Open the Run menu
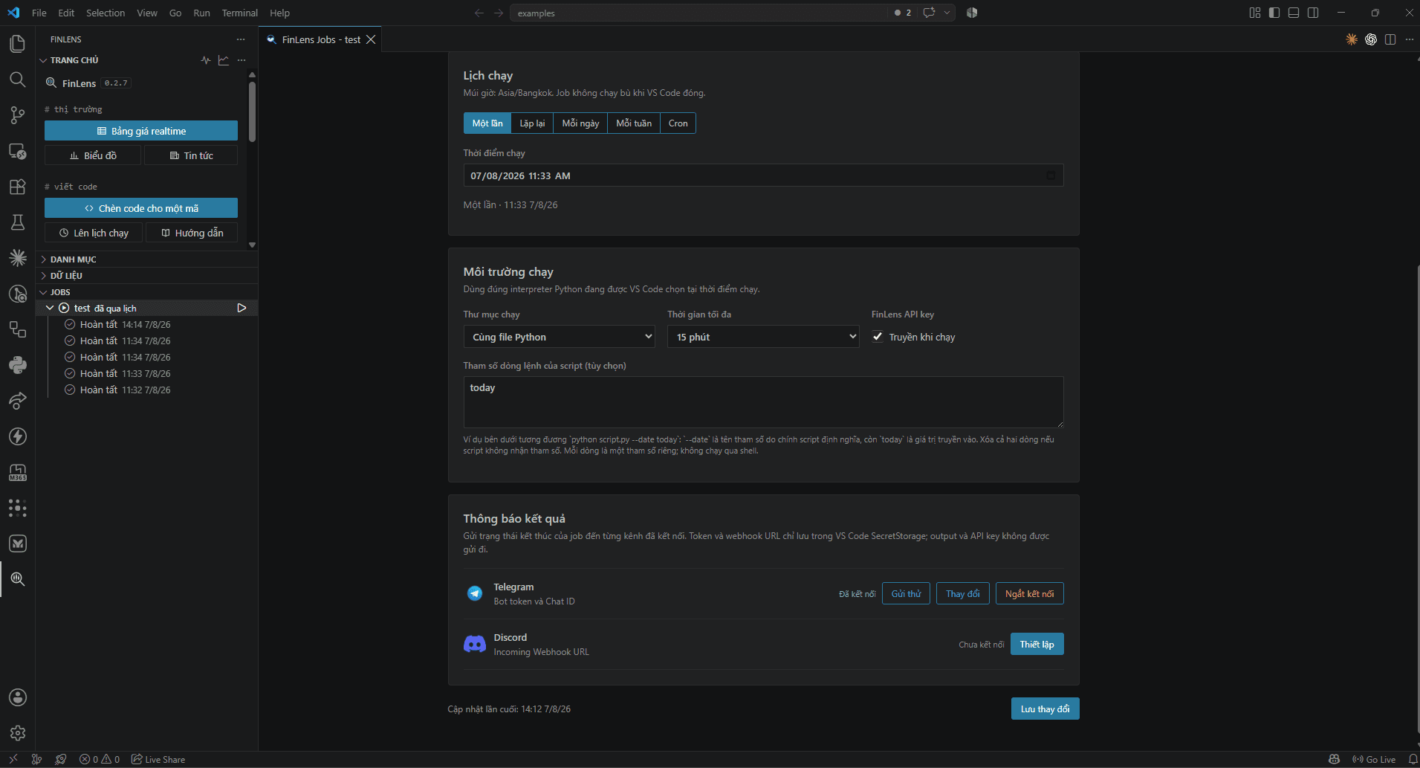 (x=201, y=13)
